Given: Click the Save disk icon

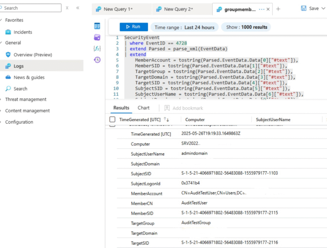Looking at the screenshot, I should (304, 8).
